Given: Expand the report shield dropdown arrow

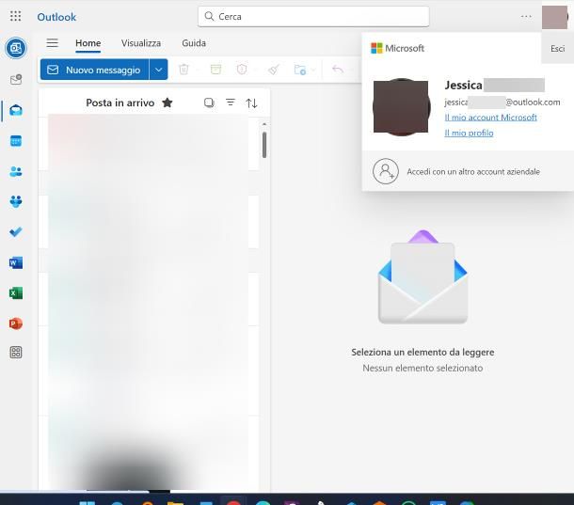Looking at the screenshot, I should (255, 70).
